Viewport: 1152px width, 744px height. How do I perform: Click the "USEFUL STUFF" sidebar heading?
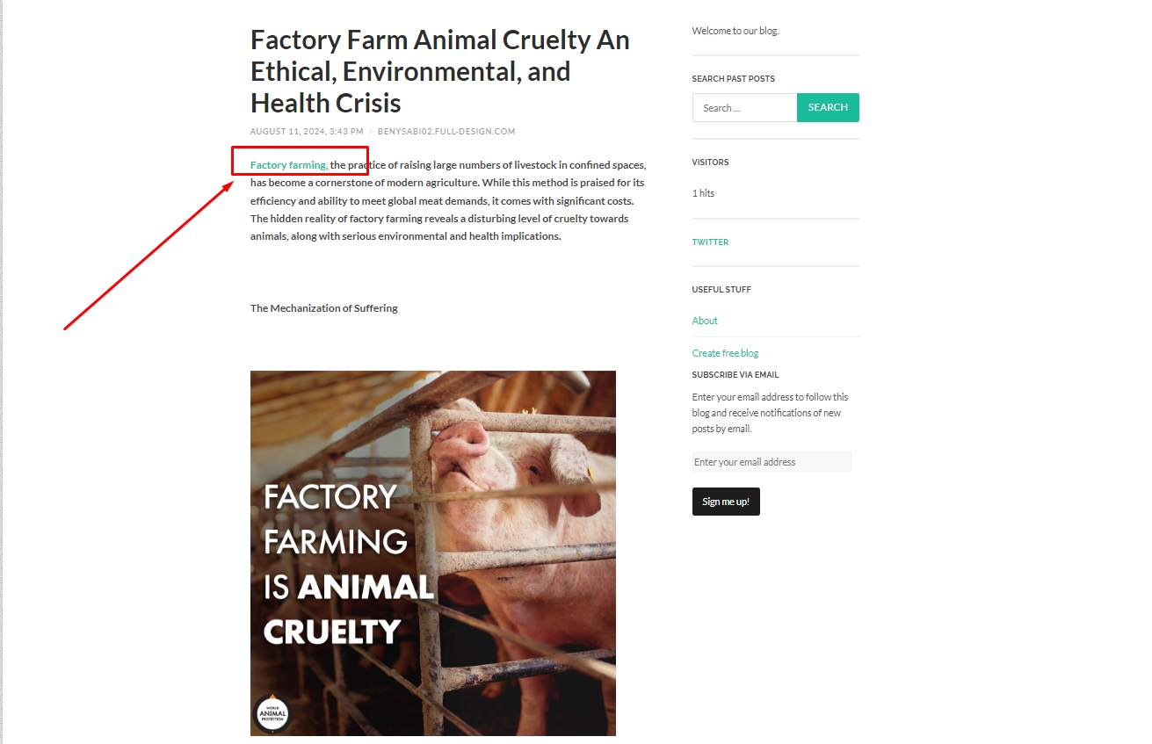721,290
